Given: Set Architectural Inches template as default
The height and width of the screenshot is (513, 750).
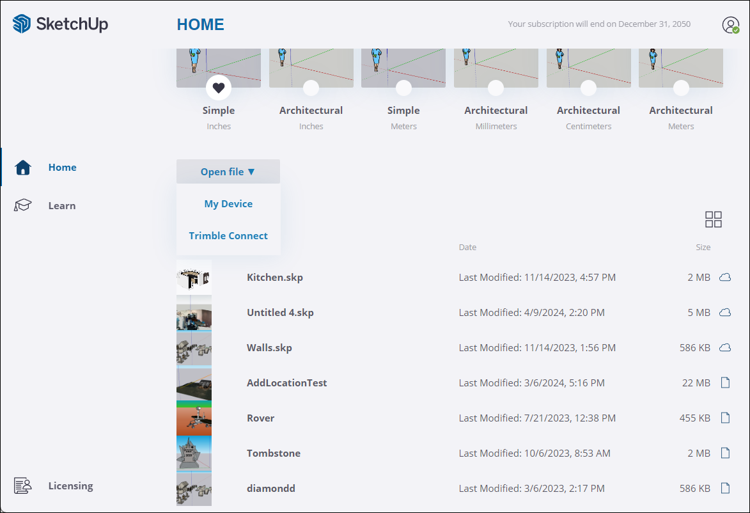Looking at the screenshot, I should pos(311,88).
